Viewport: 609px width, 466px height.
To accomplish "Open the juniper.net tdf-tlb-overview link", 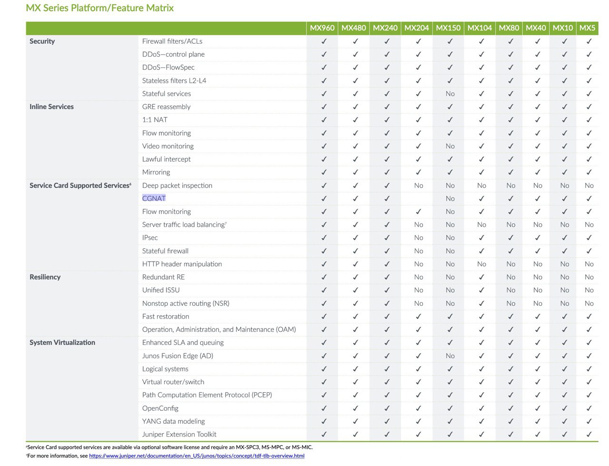I will (196, 456).
